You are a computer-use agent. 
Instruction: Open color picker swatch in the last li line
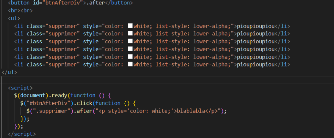[x=130, y=64]
